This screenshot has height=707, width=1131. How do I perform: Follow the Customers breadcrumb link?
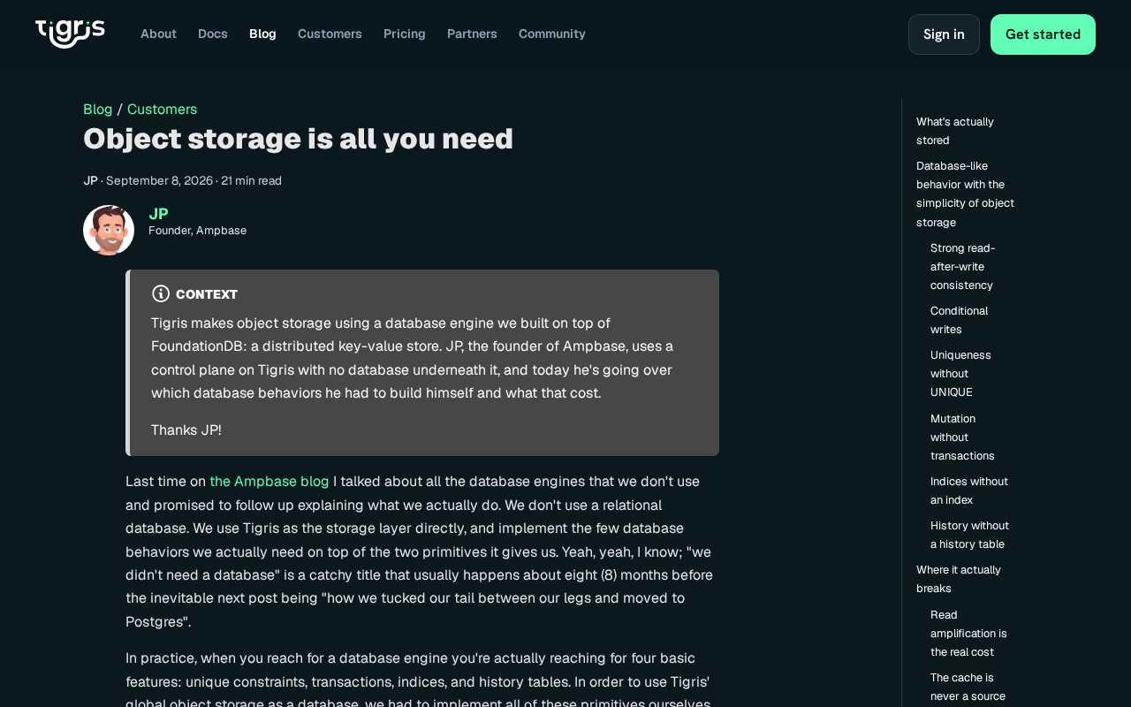(162, 109)
